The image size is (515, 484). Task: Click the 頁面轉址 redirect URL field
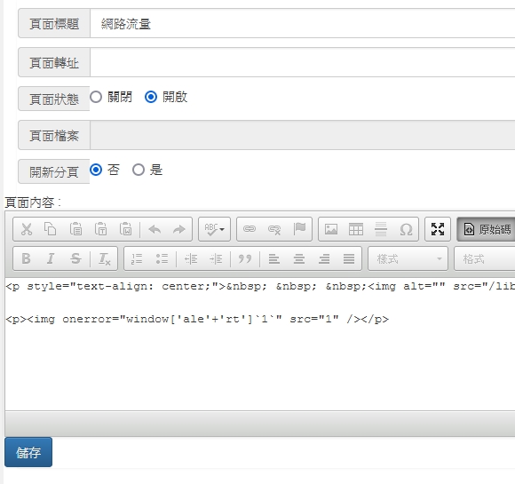pos(303,62)
